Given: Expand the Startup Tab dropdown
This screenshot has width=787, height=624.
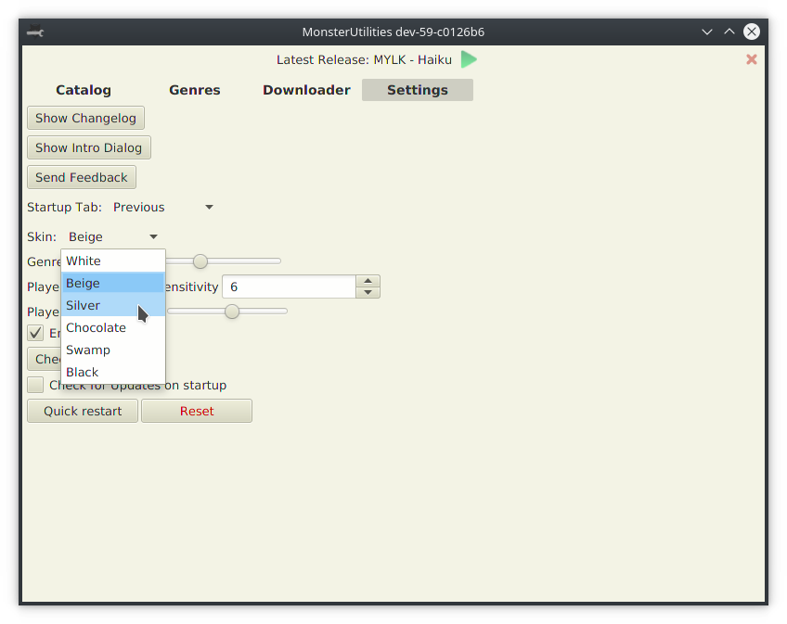Looking at the screenshot, I should [x=163, y=207].
